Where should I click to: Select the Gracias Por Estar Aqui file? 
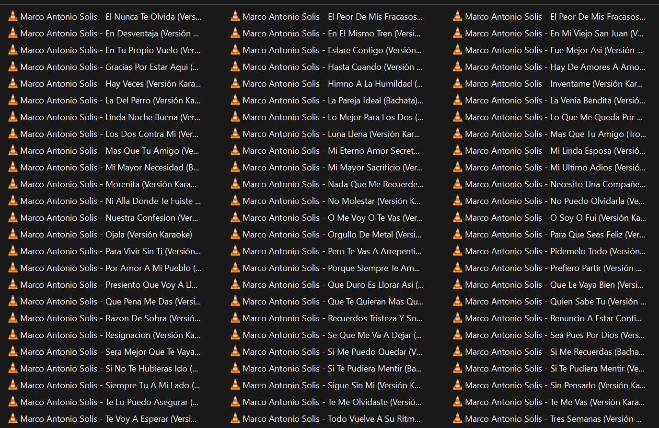[x=109, y=67]
